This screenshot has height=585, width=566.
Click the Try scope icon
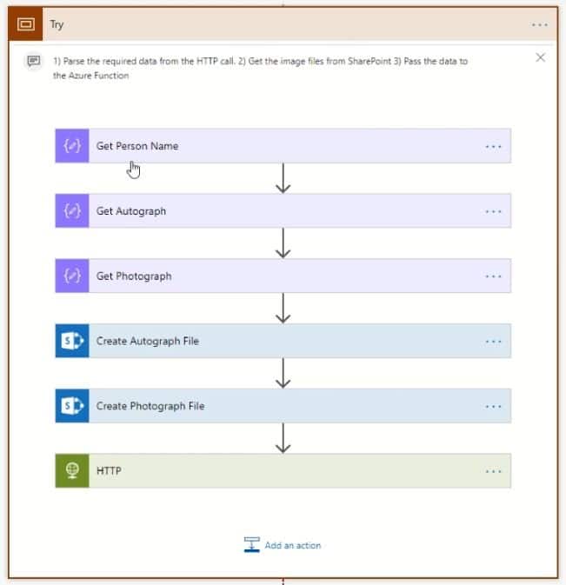[25, 24]
